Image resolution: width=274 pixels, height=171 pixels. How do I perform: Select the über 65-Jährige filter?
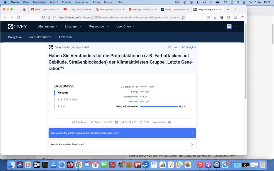pos(67,99)
